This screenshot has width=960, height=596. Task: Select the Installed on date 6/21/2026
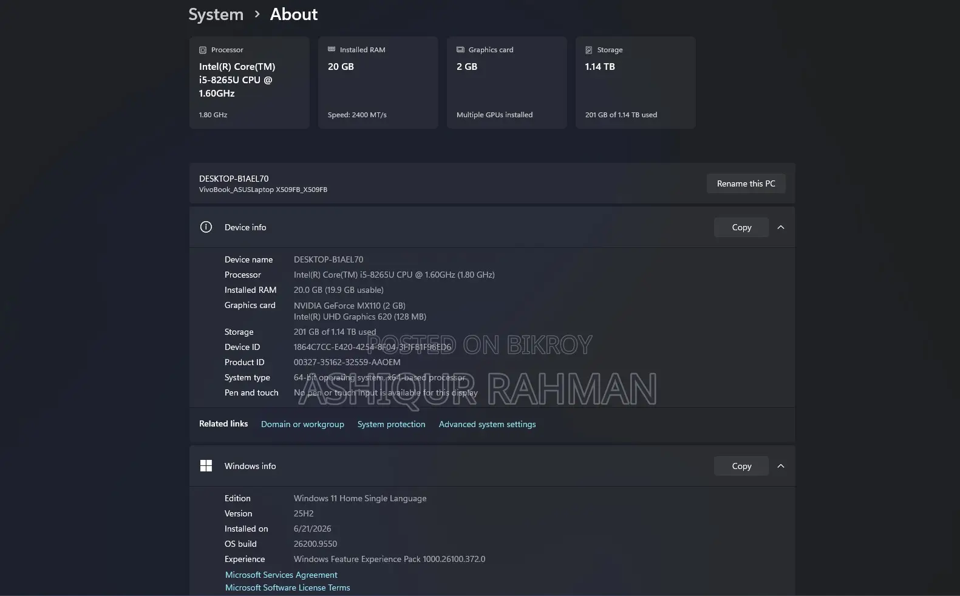click(x=313, y=529)
